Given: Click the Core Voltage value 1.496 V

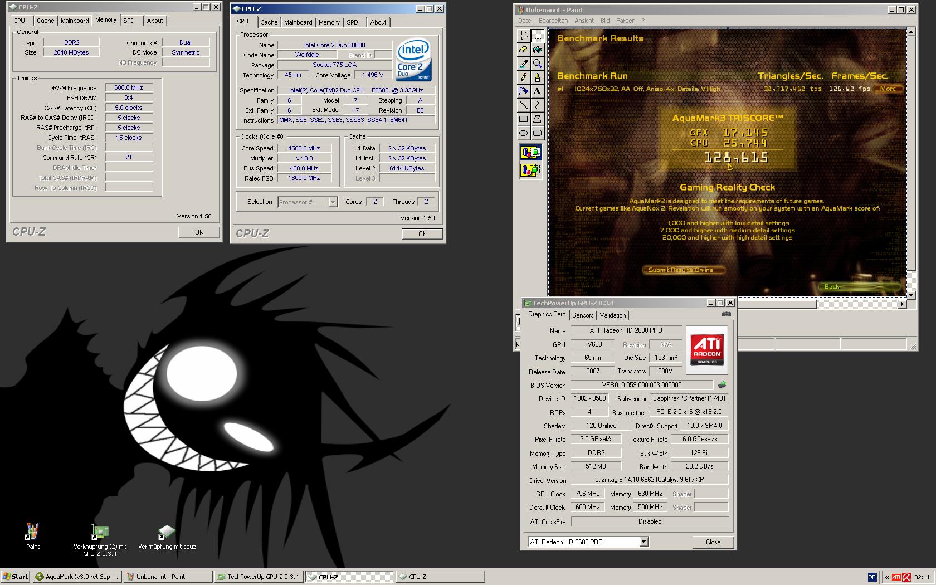Looking at the screenshot, I should point(373,75).
